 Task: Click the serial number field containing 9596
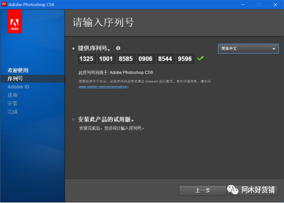(x=186, y=59)
